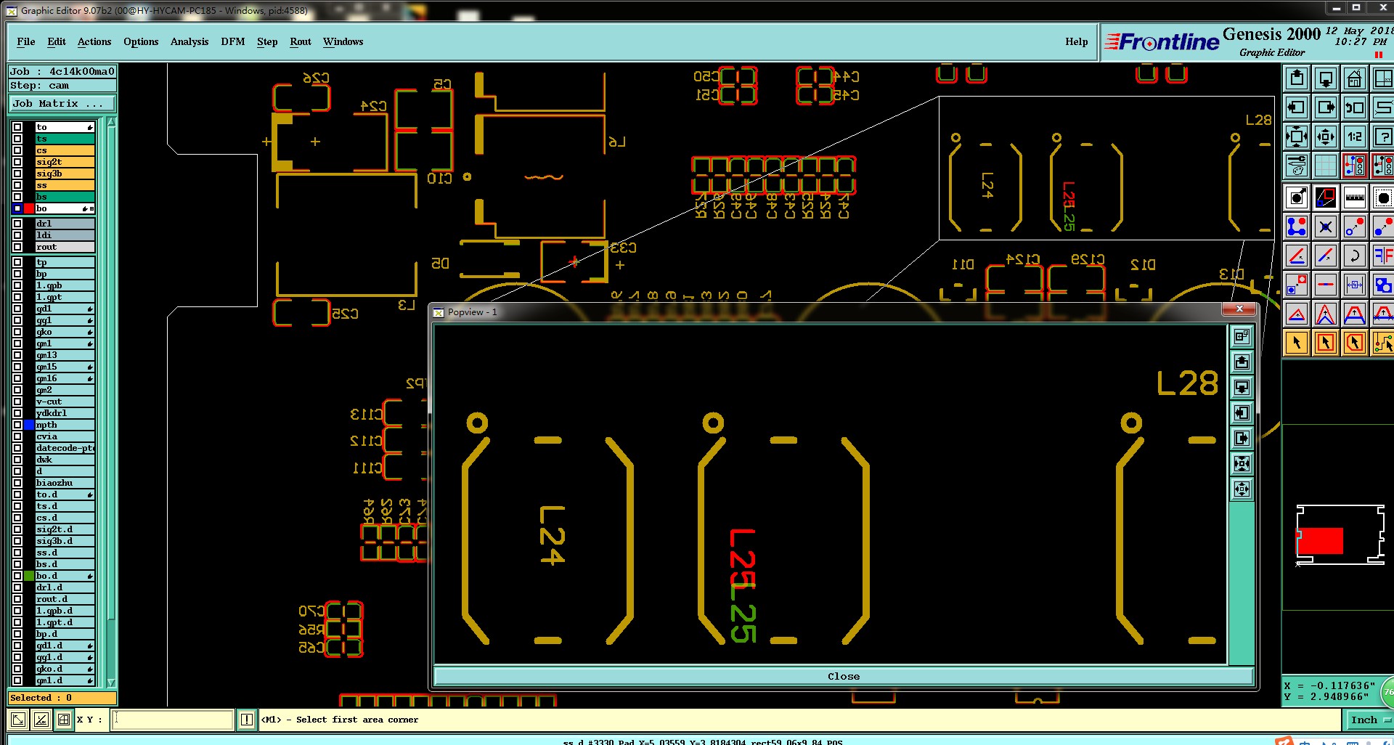1394x745 pixels.
Task: Toggle checkbox for the 'drl' layer
Action: point(17,224)
